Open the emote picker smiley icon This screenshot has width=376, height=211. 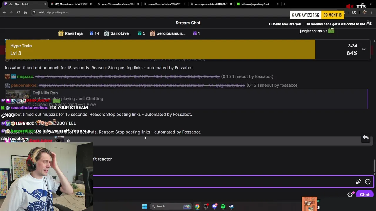pos(368,182)
